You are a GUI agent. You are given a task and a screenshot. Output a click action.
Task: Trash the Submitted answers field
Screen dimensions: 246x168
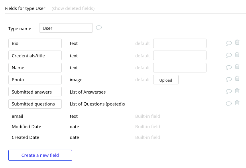237,91
